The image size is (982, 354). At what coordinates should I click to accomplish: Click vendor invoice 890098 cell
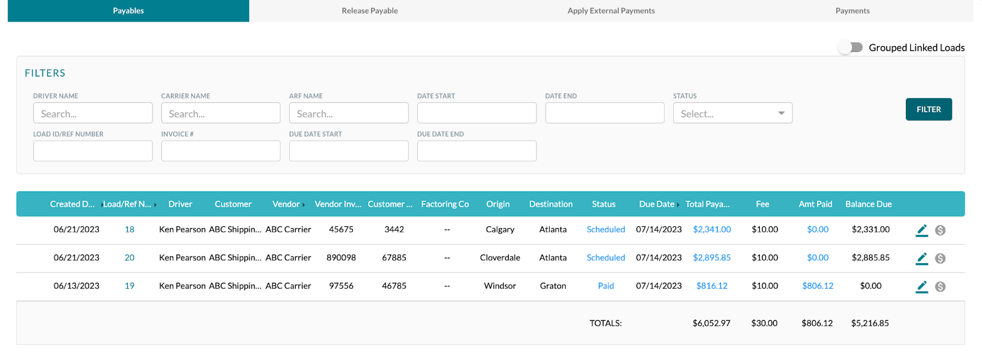(341, 258)
